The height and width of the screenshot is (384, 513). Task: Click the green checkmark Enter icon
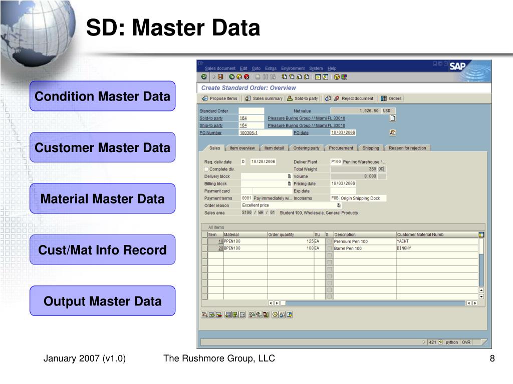[x=204, y=76]
